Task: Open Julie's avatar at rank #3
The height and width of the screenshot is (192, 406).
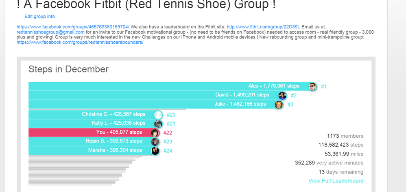Action: 279,105
